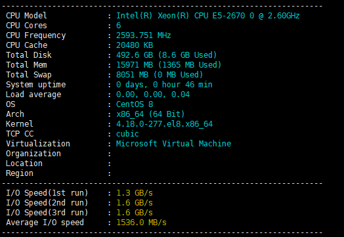Image resolution: width=344 pixels, height=237 pixels.
Task: Click the CPU Cores value 6
Action: (x=118, y=26)
